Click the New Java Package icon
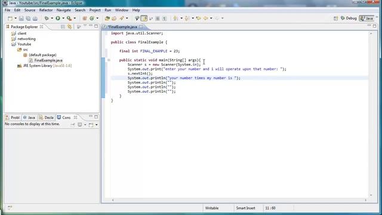382x215 pixels. pos(85,19)
